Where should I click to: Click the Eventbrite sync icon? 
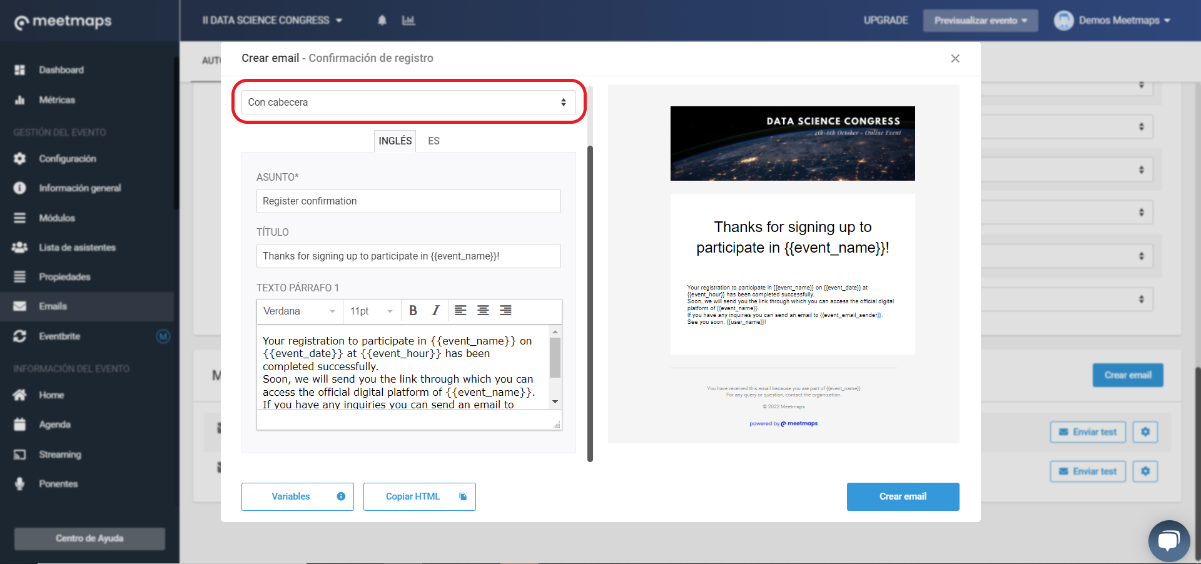(20, 336)
